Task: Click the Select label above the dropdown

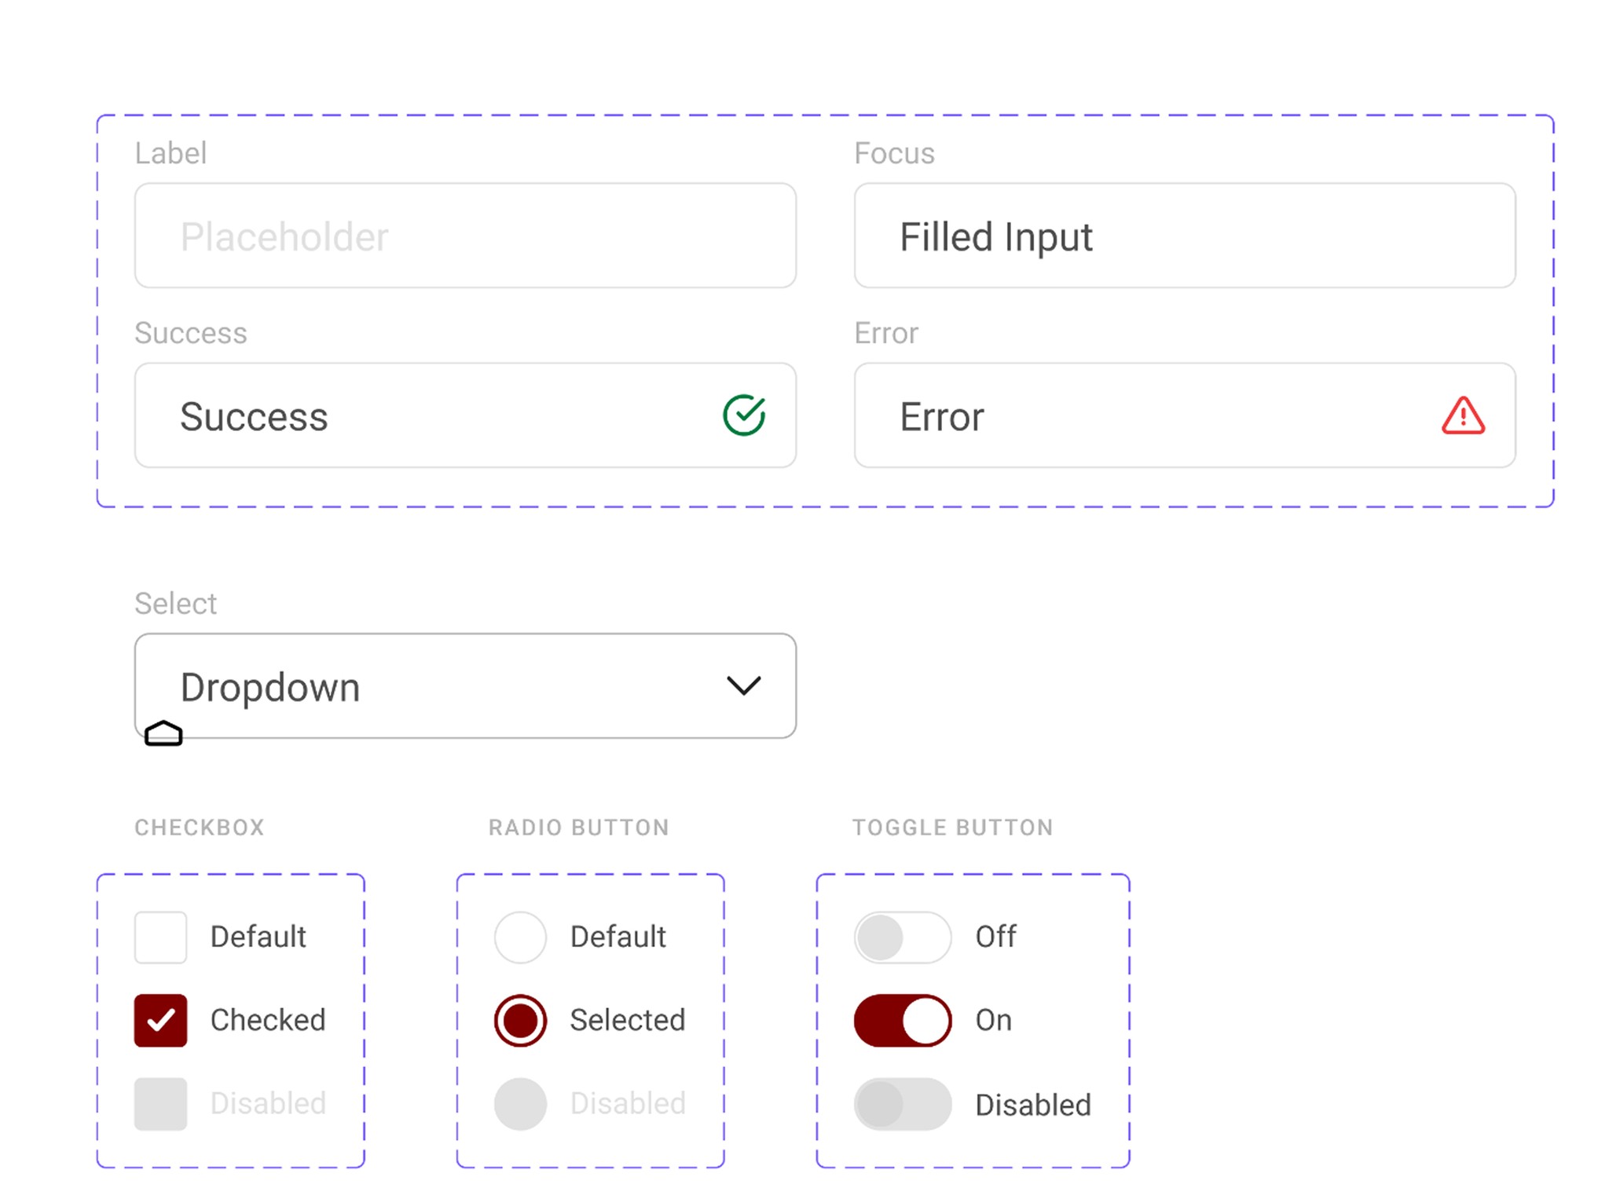Action: tap(175, 603)
